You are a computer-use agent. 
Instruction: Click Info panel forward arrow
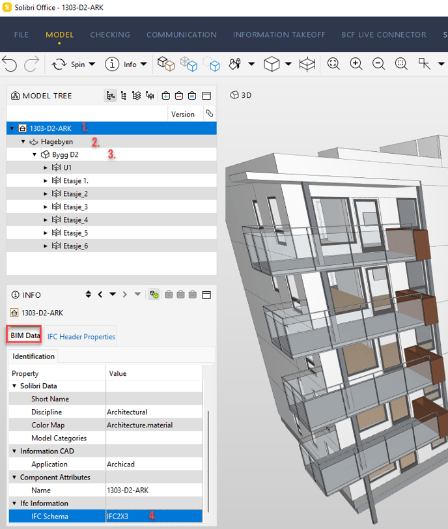[125, 294]
